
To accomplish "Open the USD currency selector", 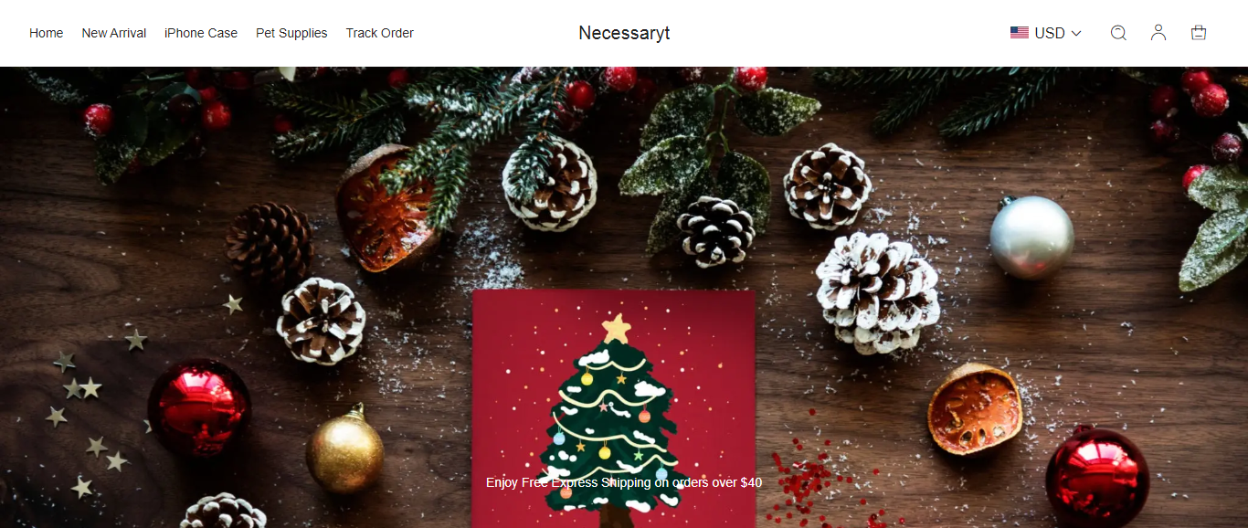I will click(1046, 33).
